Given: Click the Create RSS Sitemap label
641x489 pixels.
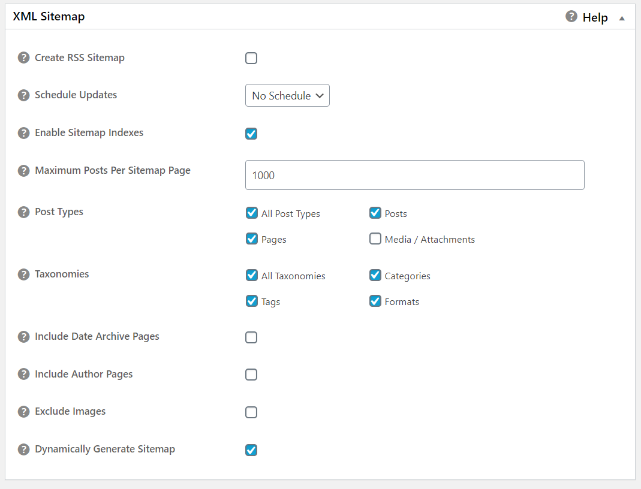Looking at the screenshot, I should [x=80, y=58].
